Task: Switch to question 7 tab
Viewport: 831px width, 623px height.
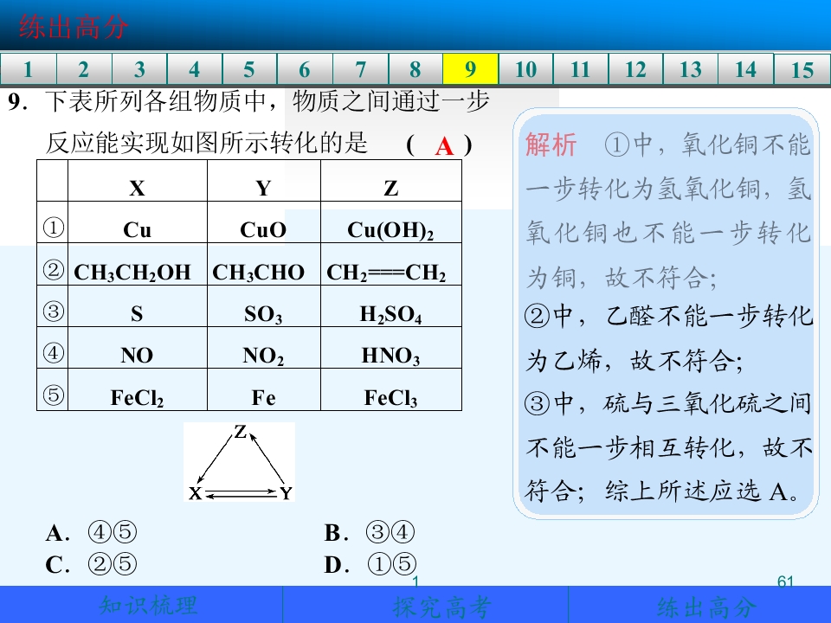Action: coord(360,69)
